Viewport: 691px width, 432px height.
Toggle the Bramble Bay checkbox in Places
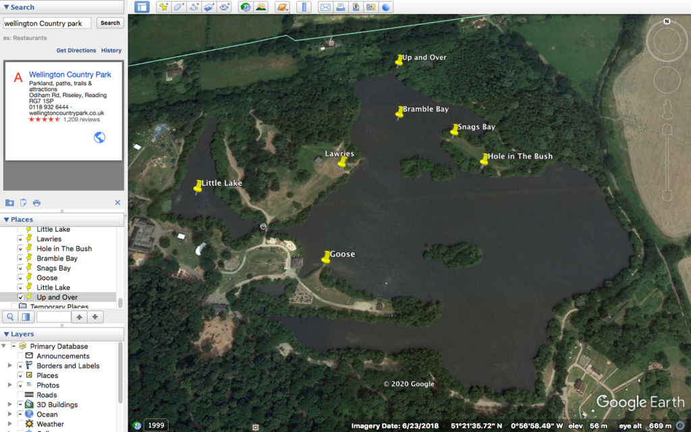(20, 259)
